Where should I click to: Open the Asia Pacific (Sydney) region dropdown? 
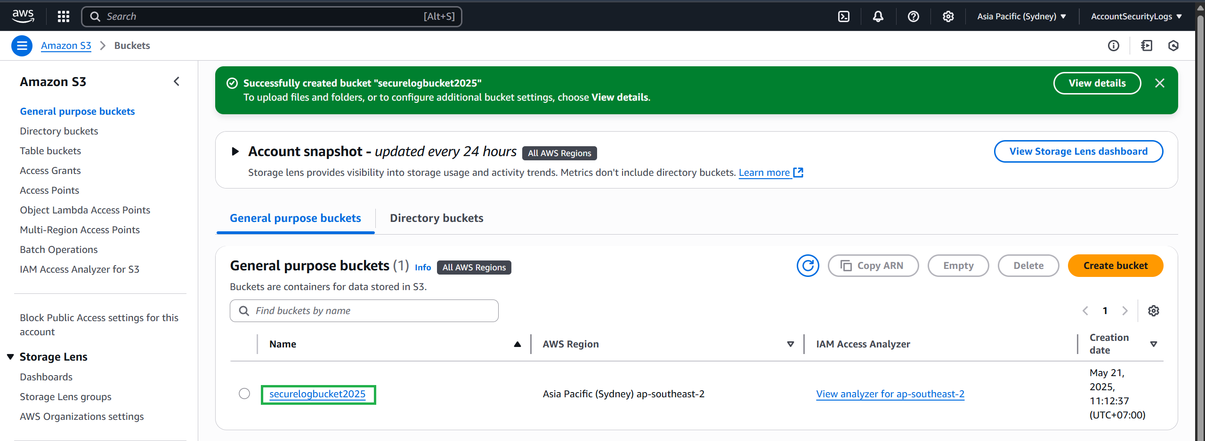(1021, 16)
